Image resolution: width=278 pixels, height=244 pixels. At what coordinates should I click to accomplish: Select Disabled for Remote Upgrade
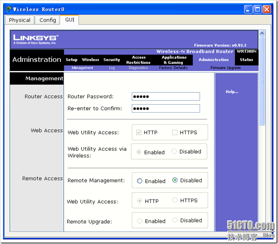tap(175, 220)
